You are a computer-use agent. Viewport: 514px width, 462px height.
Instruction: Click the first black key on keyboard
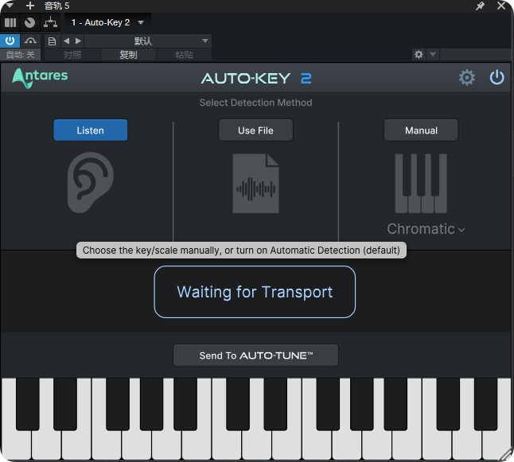[28, 404]
